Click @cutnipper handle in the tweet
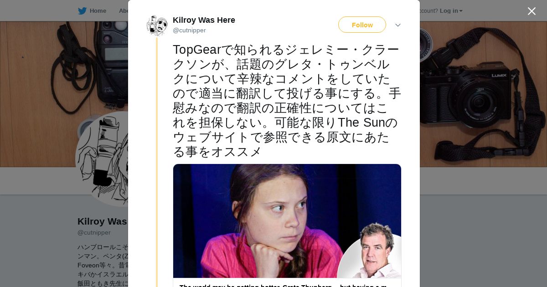 (189, 31)
